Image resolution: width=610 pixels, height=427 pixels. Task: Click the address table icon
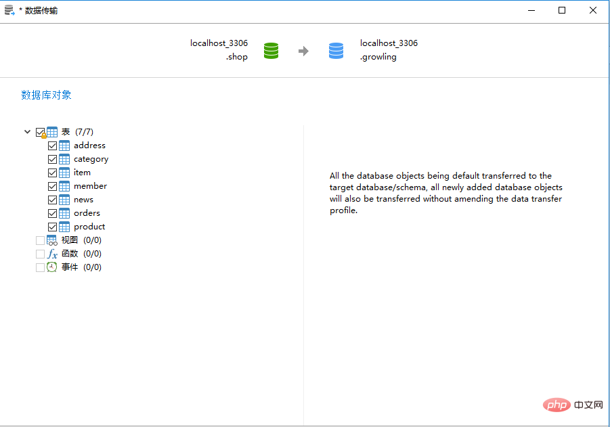64,145
